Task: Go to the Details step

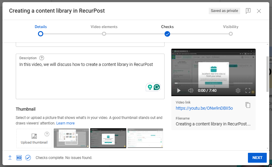Action: click(x=40, y=26)
